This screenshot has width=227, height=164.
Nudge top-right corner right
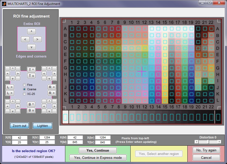[54, 73]
